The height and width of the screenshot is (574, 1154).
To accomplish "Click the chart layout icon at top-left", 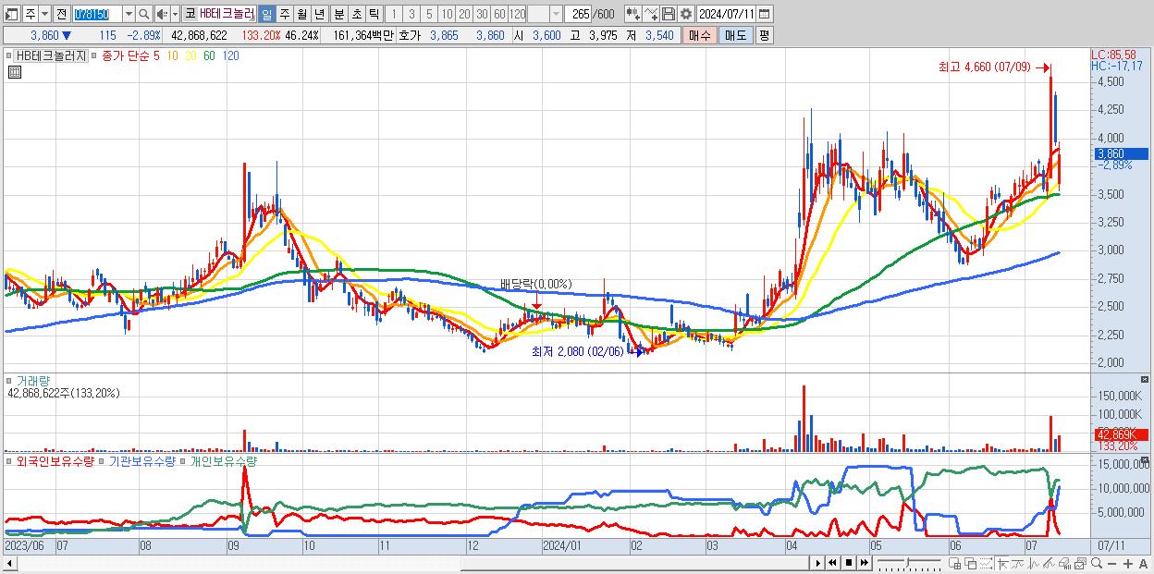I will (12, 14).
